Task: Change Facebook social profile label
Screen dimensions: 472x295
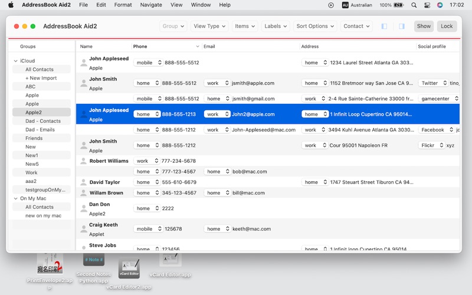Action: pos(436,130)
